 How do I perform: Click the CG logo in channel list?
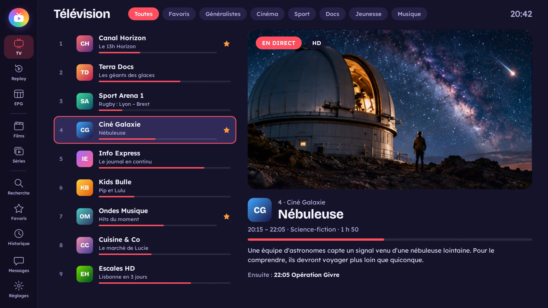85,130
